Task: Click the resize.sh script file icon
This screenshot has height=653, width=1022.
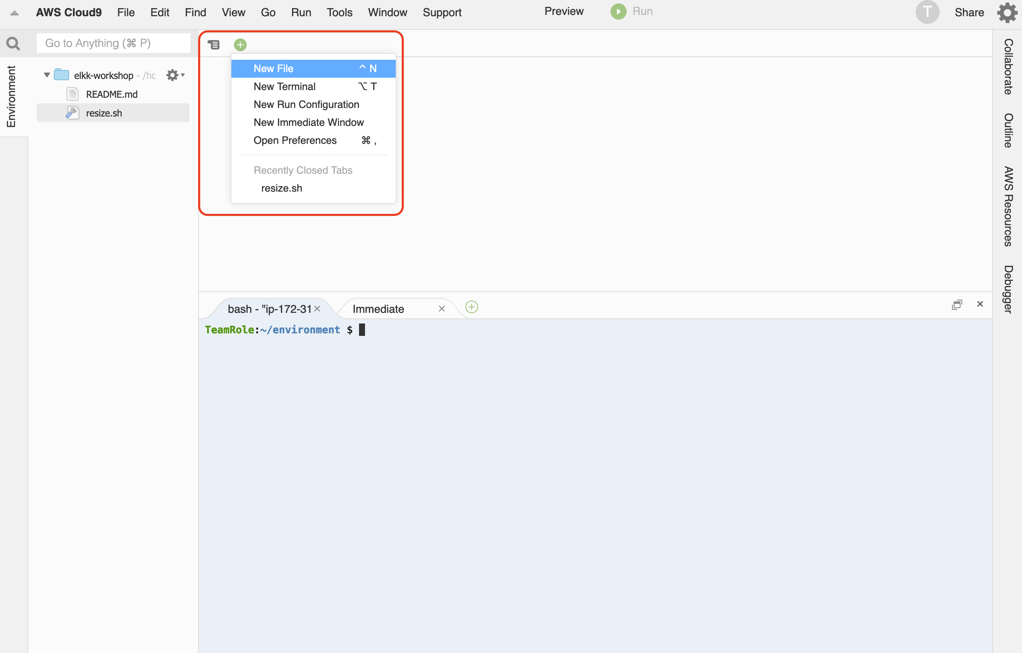Action: pos(72,113)
